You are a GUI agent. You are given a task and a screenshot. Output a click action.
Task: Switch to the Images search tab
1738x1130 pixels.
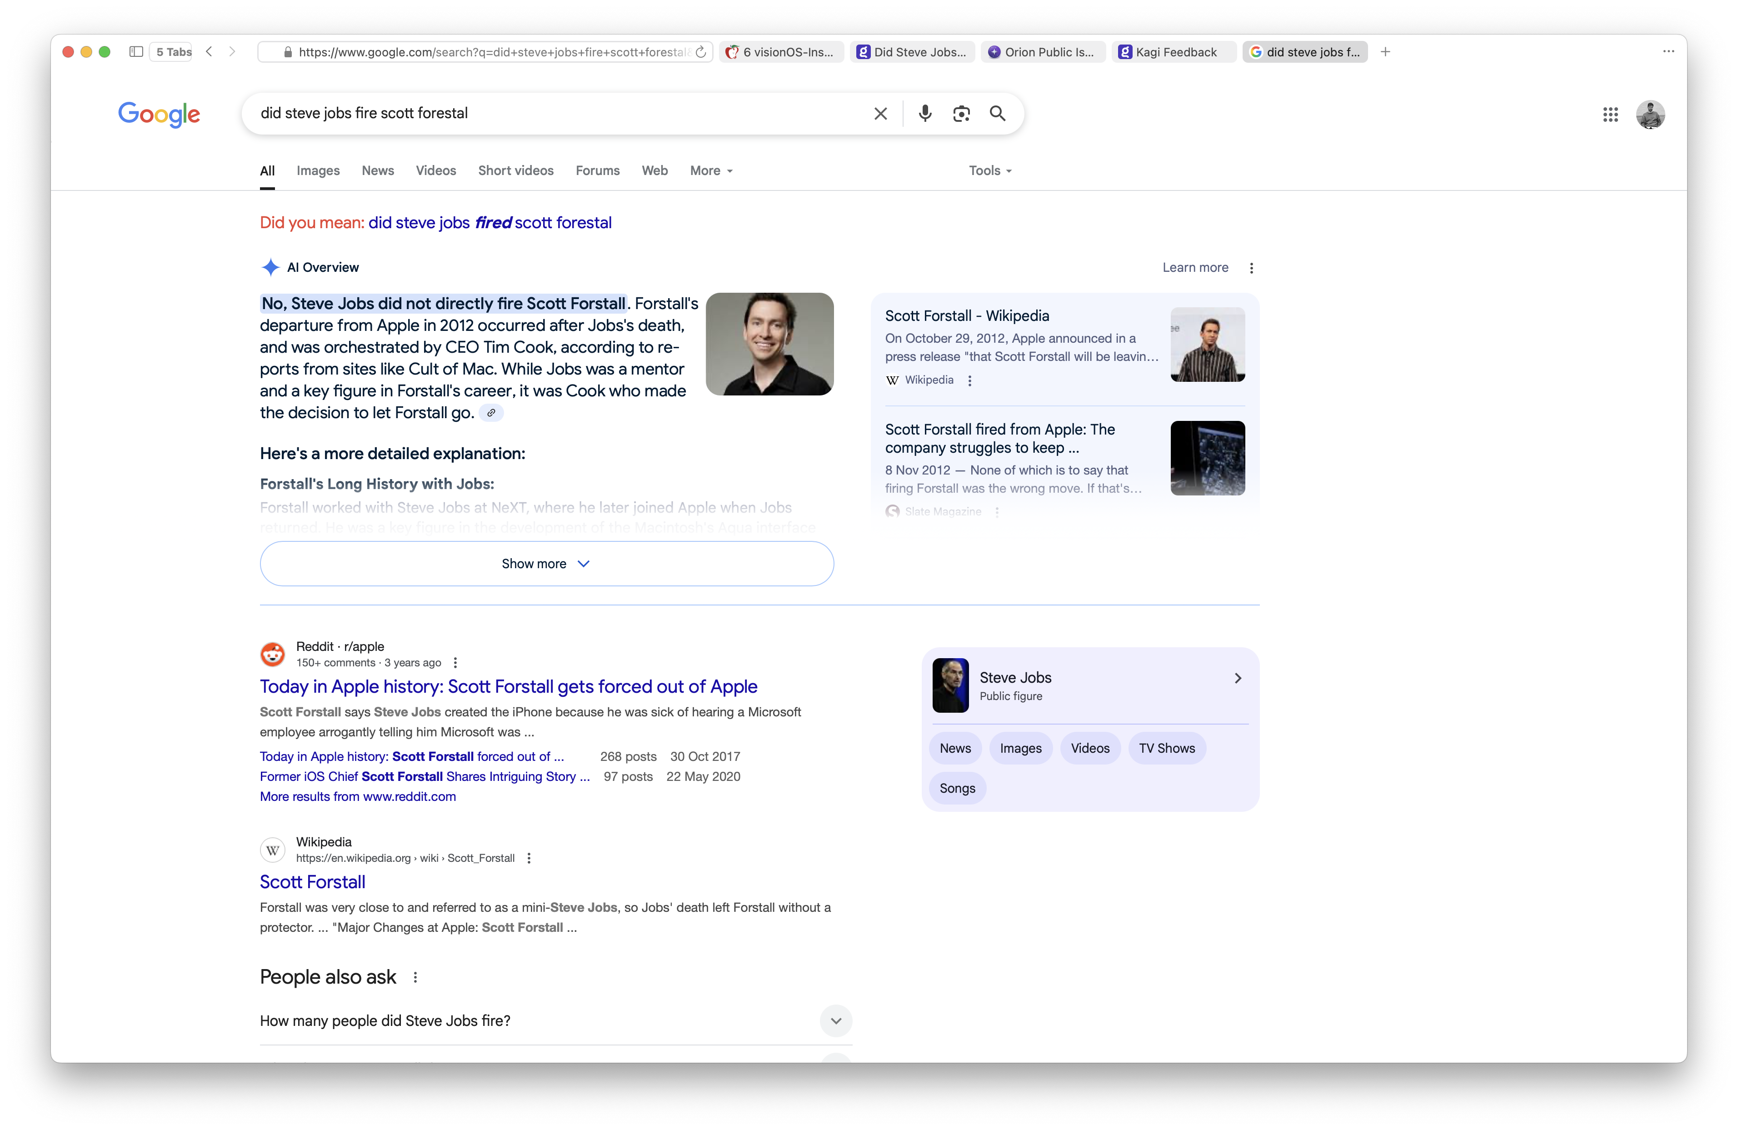tap(318, 171)
